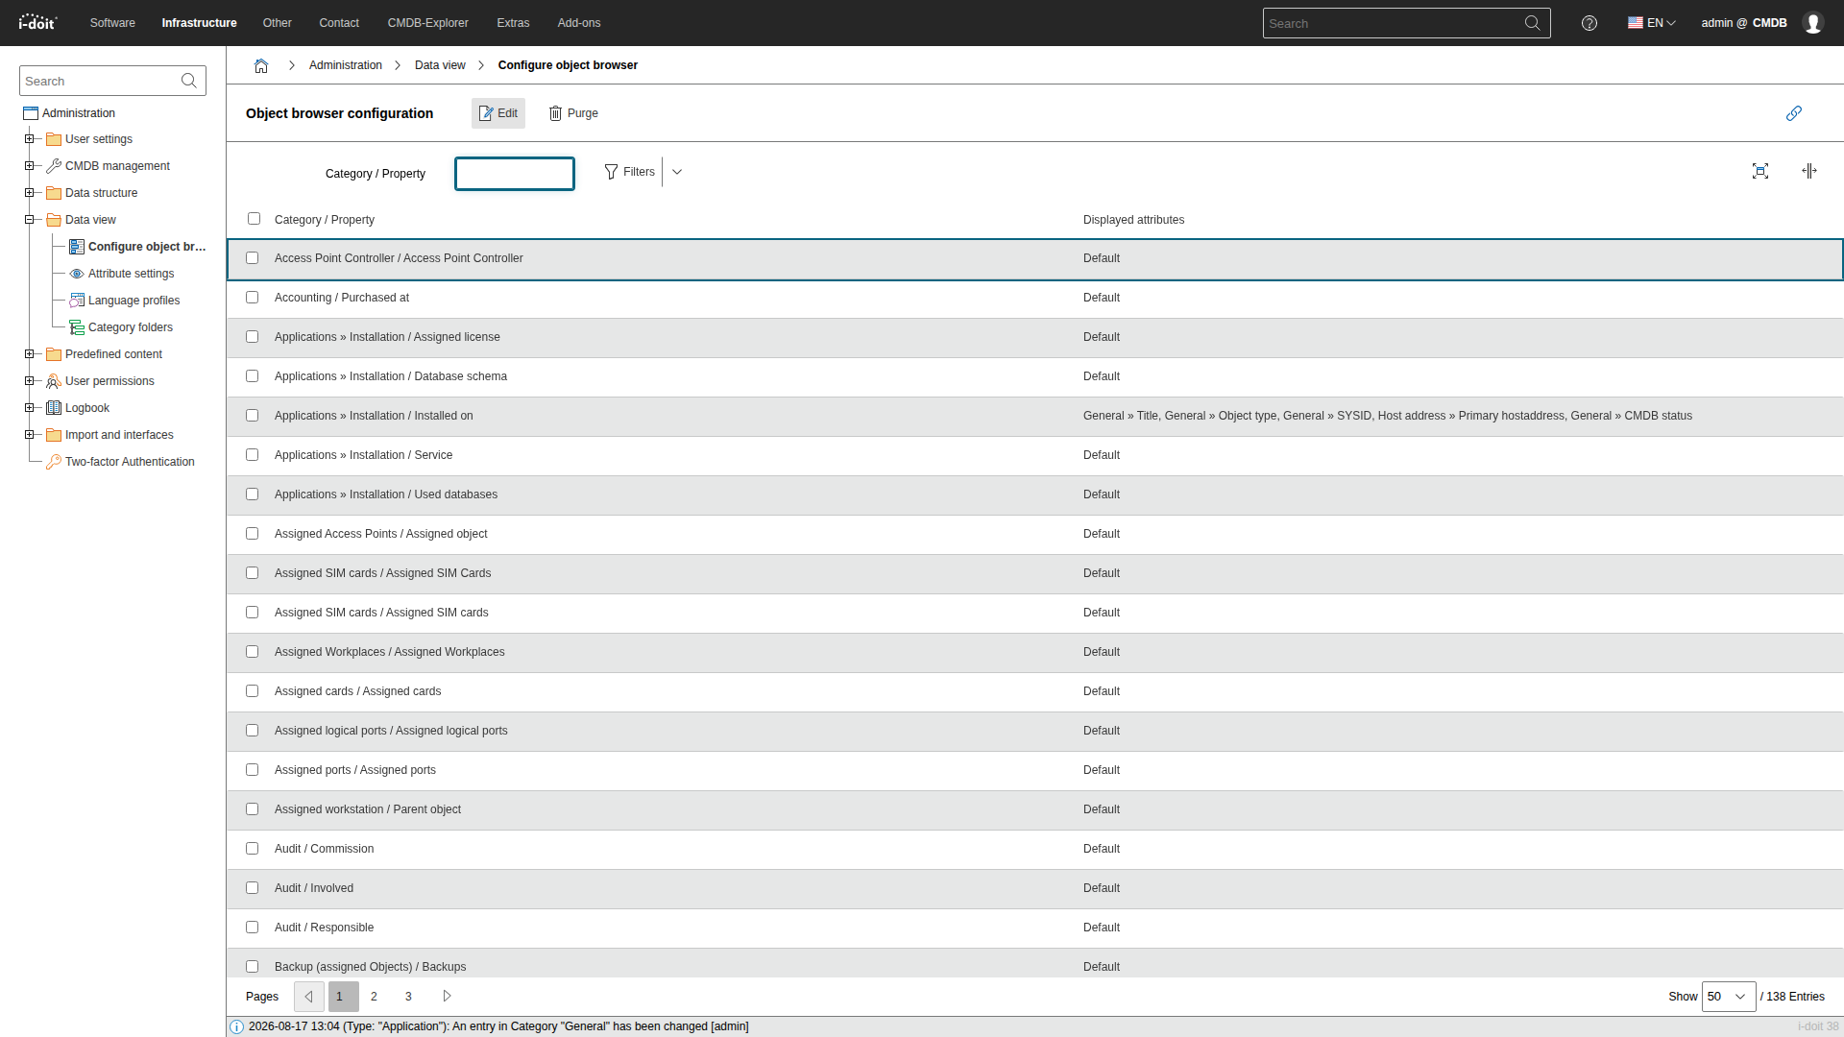Screen dimensions: 1844x1037
Task: Click the Logbook icon
Action: [x=54, y=408]
